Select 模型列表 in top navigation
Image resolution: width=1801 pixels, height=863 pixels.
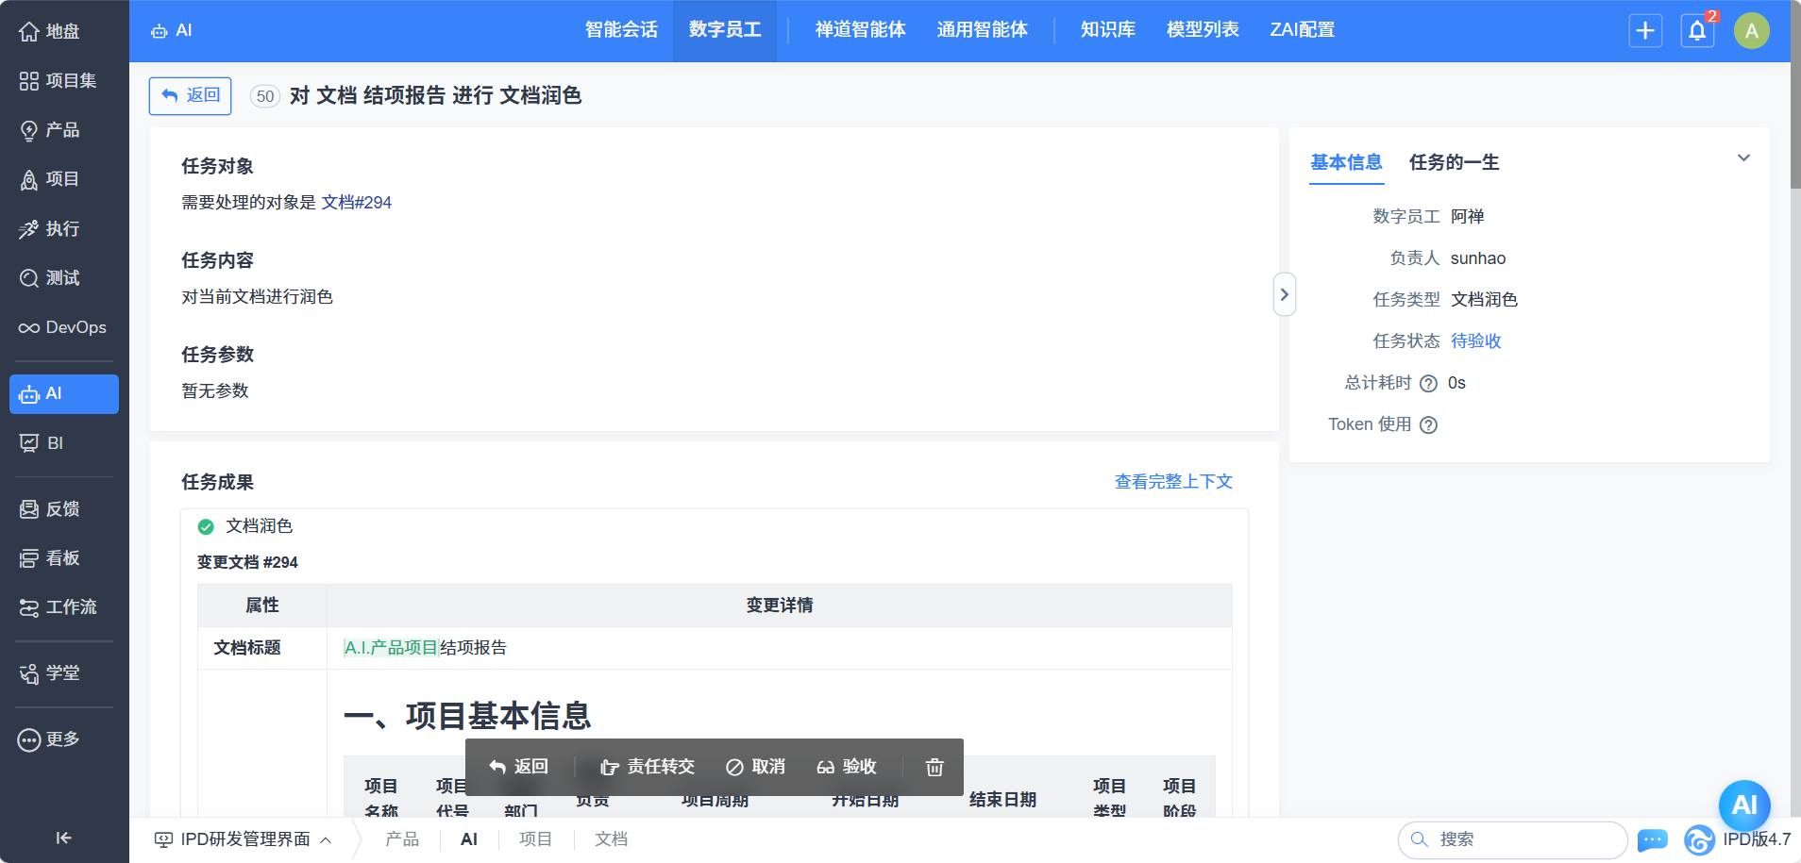coord(1202,30)
